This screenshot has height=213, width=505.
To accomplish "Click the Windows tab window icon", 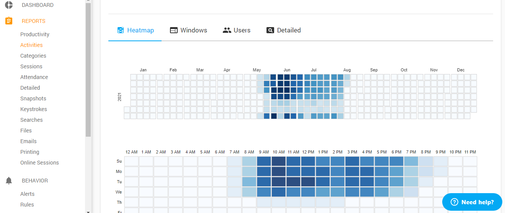I will 174,30.
